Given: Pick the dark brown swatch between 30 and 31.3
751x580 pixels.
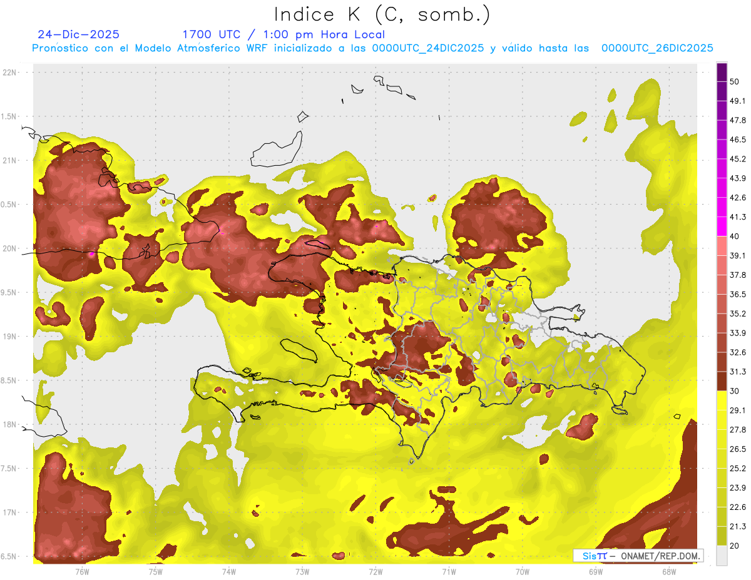Looking at the screenshot, I should [x=722, y=381].
